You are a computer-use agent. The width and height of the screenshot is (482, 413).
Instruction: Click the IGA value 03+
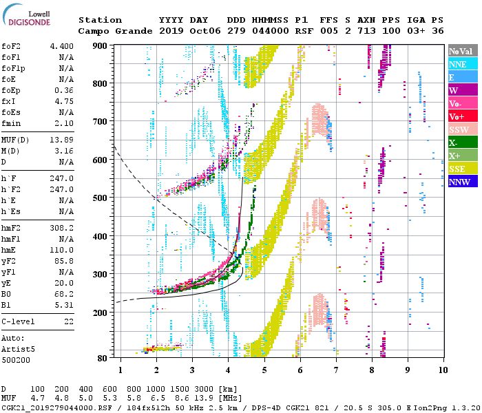[416, 31]
